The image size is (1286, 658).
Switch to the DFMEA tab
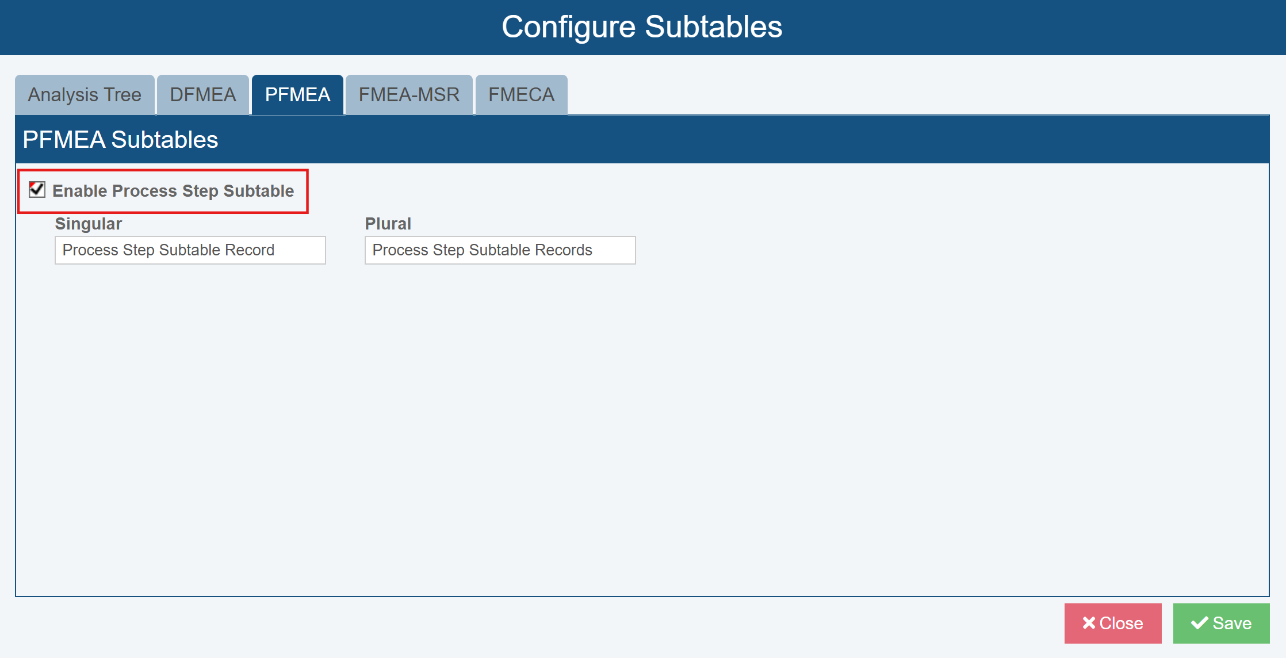(203, 95)
